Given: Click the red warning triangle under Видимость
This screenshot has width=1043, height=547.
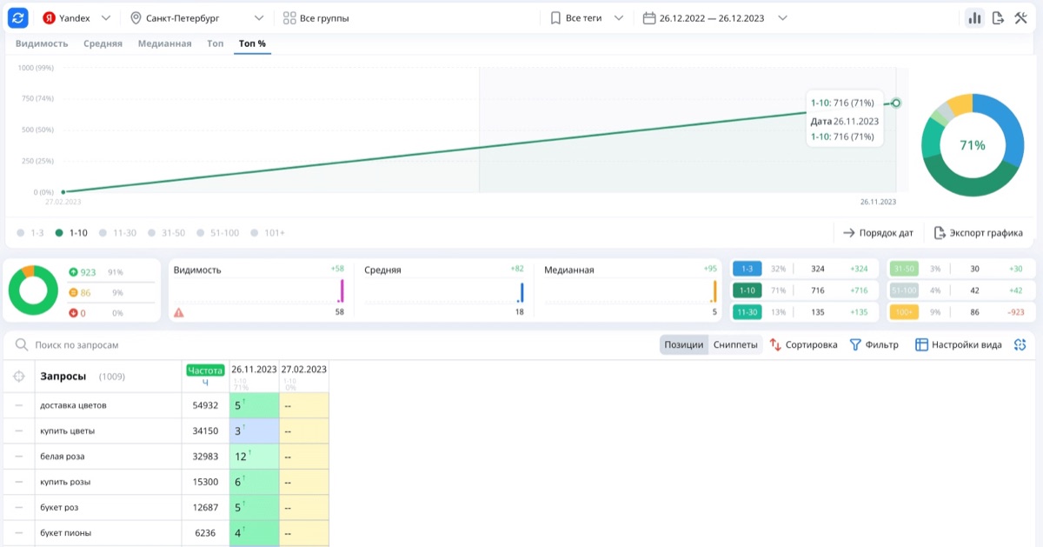Looking at the screenshot, I should [179, 311].
